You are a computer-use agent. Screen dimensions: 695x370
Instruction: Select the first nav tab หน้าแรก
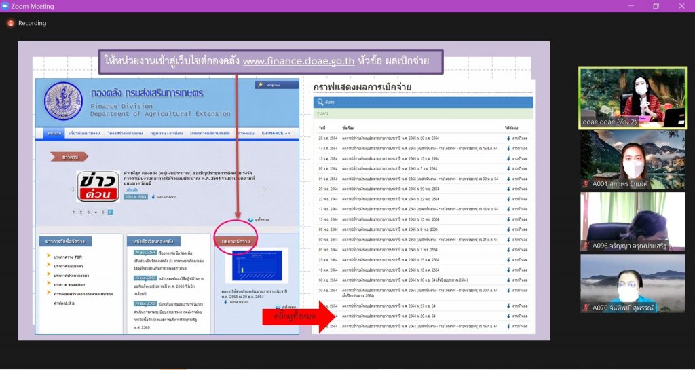[x=54, y=133]
